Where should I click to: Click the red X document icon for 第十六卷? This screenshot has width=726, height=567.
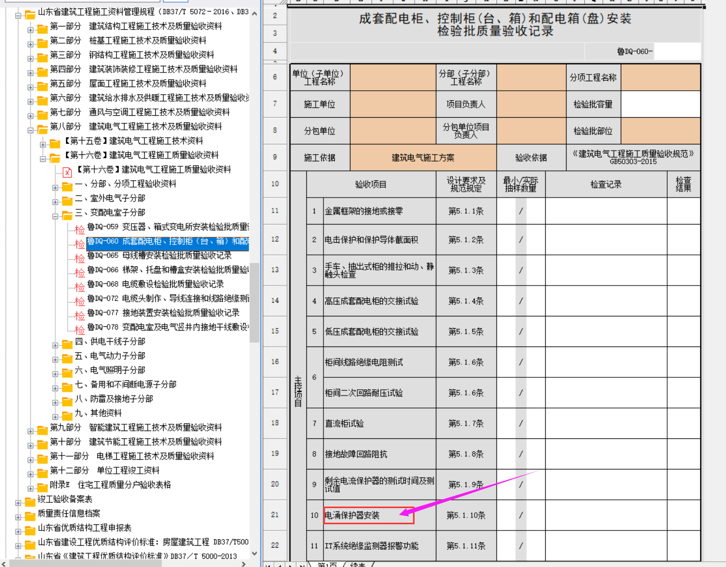tap(67, 171)
